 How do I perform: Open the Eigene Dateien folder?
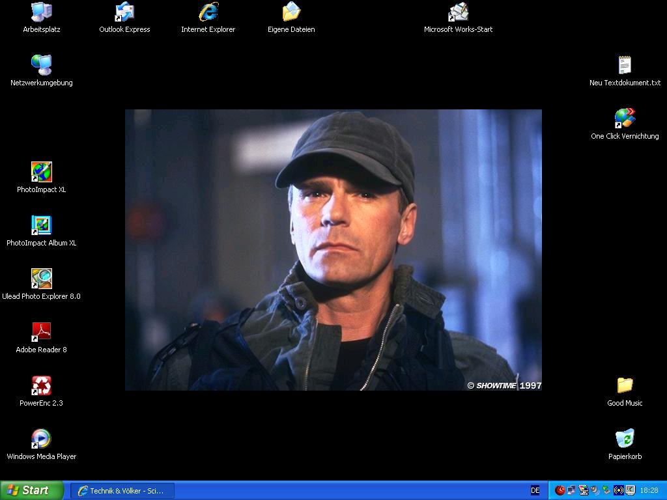click(x=291, y=12)
